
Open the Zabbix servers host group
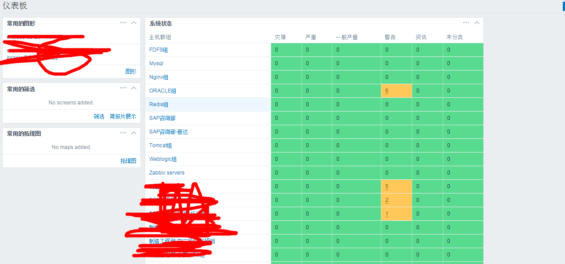pyautogui.click(x=167, y=173)
